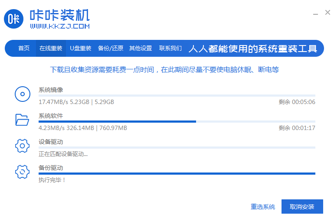Click the 重选系统 link
This screenshot has width=334, height=218.
click(x=263, y=207)
